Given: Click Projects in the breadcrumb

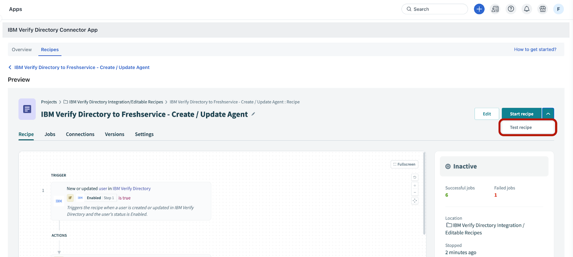Looking at the screenshot, I should pos(49,102).
